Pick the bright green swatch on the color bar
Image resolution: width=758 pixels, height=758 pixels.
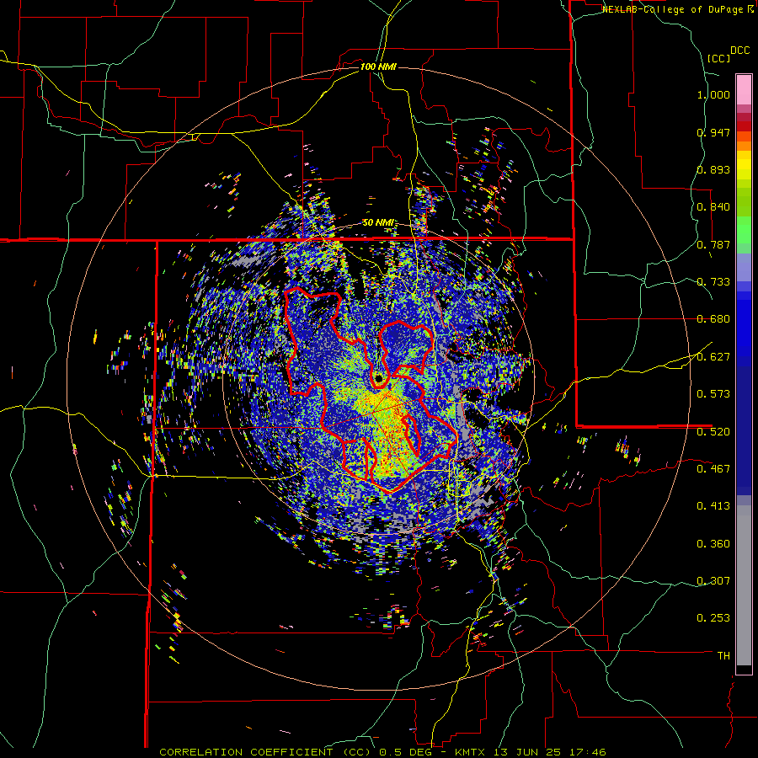(x=744, y=230)
